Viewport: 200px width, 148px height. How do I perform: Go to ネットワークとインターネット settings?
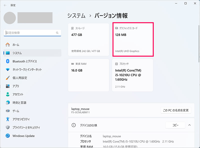pos(32,70)
